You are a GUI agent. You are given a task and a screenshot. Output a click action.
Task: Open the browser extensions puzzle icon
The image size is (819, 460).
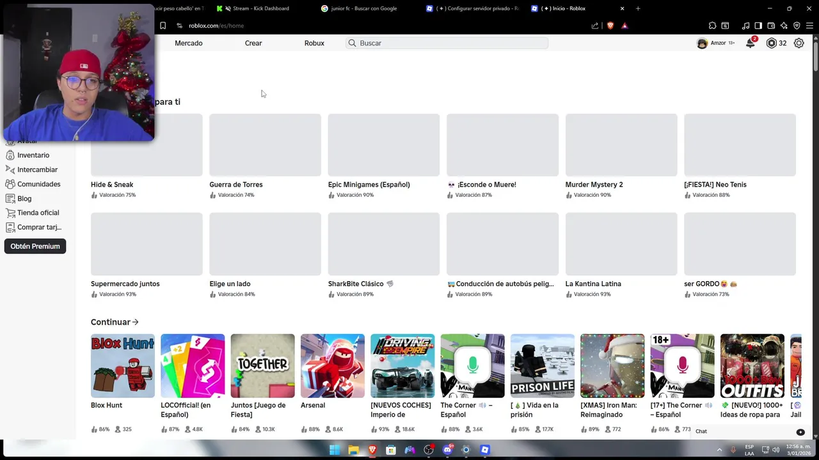(712, 26)
